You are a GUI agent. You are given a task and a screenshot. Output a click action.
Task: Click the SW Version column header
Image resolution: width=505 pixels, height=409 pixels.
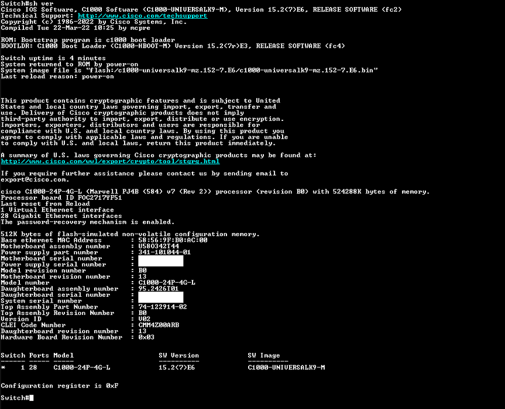(x=178, y=356)
